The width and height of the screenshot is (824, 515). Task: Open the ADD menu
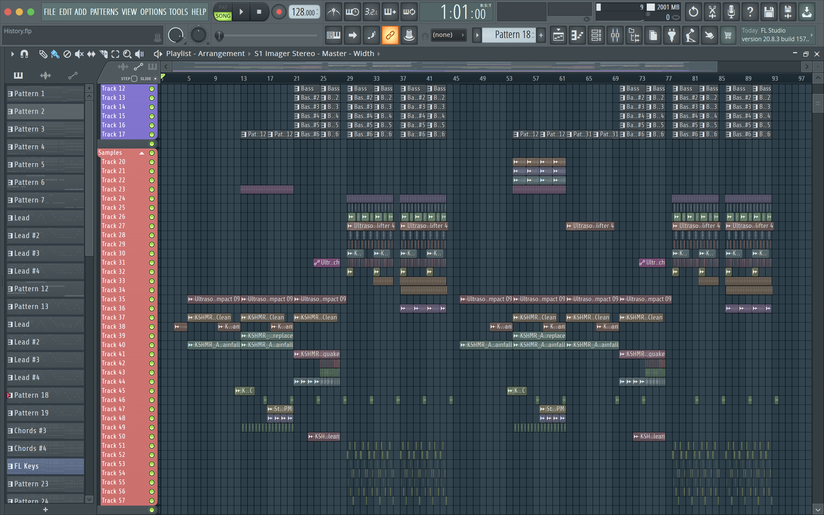click(81, 12)
